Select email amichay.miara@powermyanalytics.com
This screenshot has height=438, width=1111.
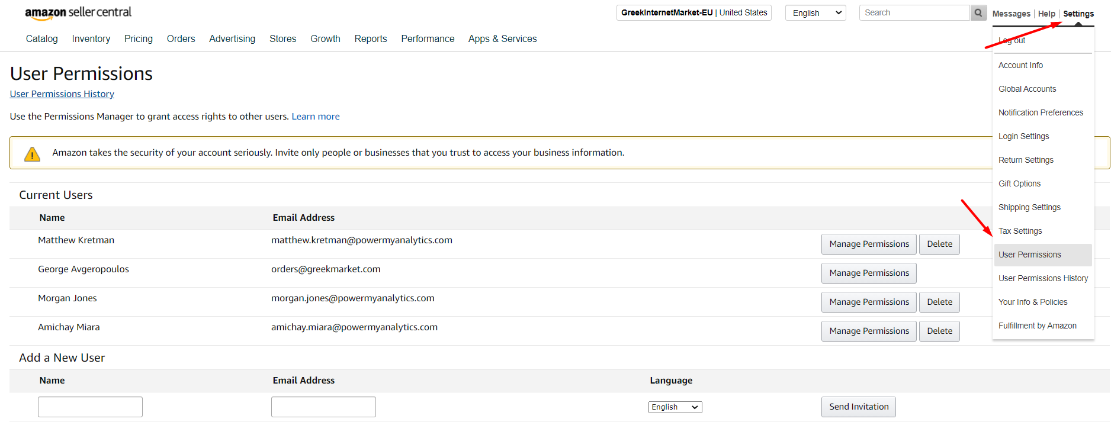coord(354,327)
